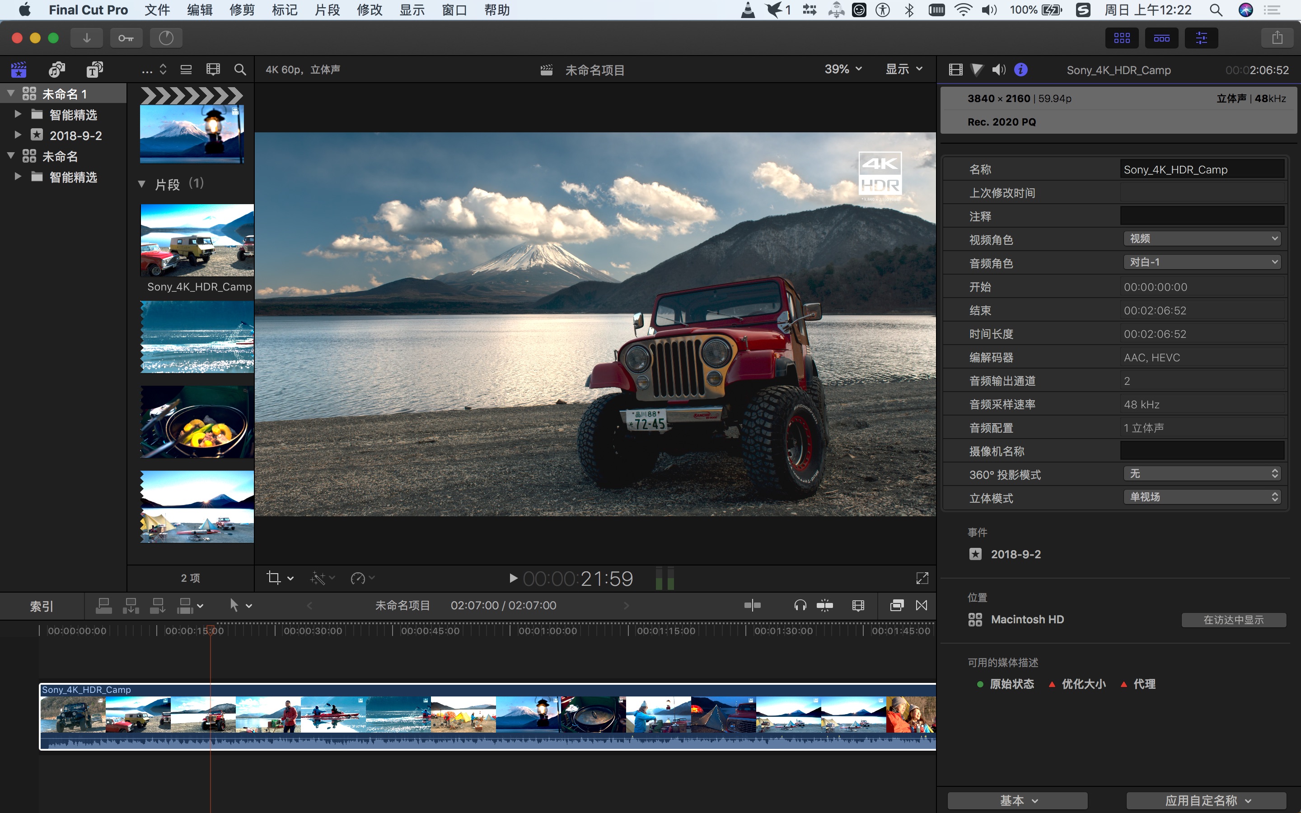Click the import media arrow button
The width and height of the screenshot is (1301, 813).
point(87,37)
